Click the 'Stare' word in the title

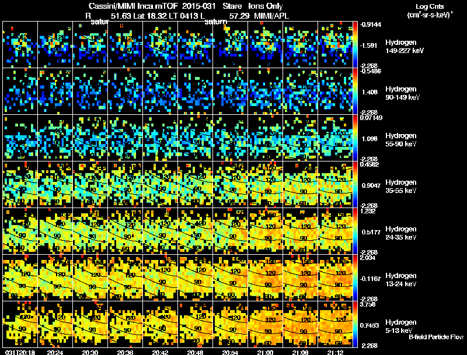pos(232,6)
